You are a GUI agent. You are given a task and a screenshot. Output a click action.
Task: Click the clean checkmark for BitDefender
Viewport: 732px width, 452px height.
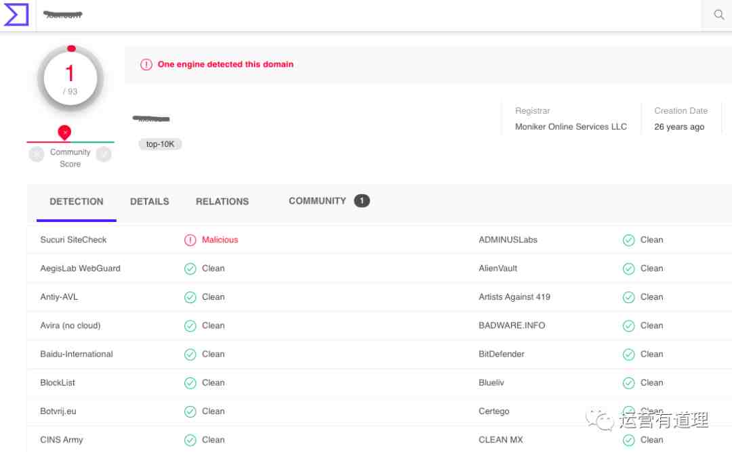pos(629,355)
